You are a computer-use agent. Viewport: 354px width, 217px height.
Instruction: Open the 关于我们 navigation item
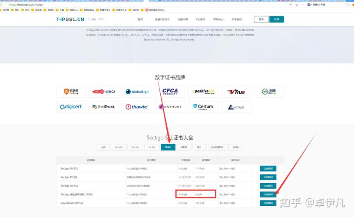pos(237,20)
